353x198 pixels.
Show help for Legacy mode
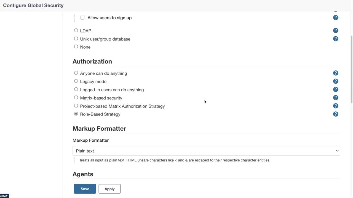tap(336, 81)
